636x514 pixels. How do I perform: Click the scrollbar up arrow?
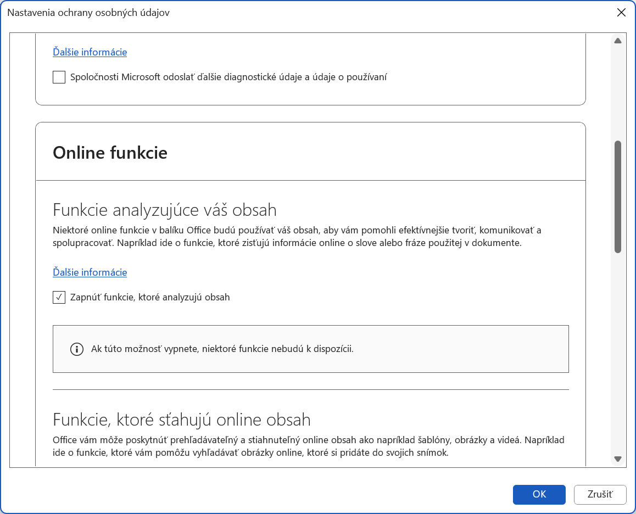[617, 41]
